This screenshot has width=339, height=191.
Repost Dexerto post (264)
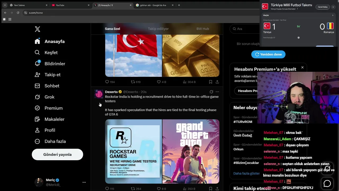136,189
